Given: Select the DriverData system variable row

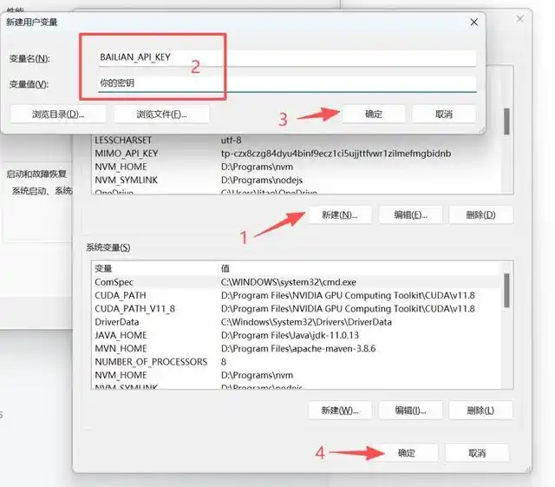Looking at the screenshot, I should click(297, 322).
